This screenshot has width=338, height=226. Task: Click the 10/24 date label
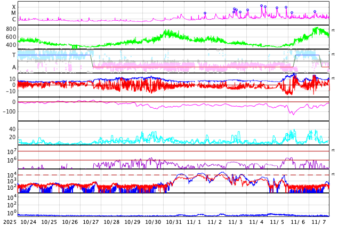pos(28,222)
